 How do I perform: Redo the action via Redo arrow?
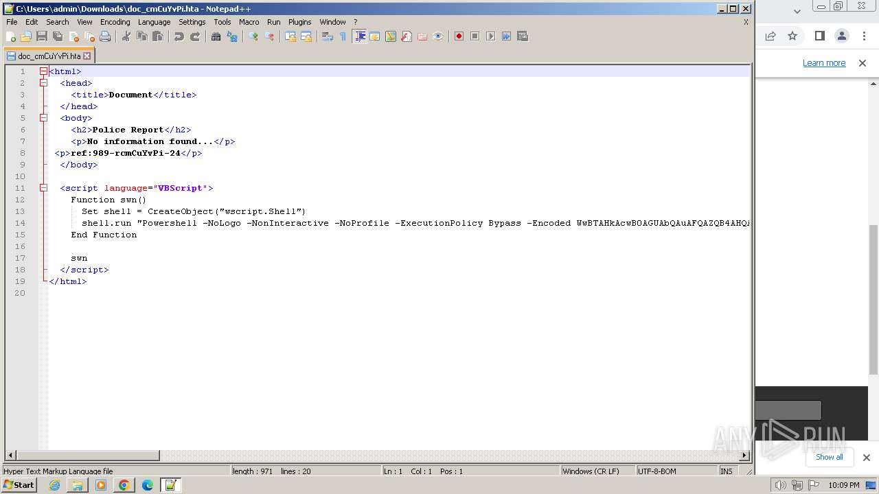pos(195,36)
